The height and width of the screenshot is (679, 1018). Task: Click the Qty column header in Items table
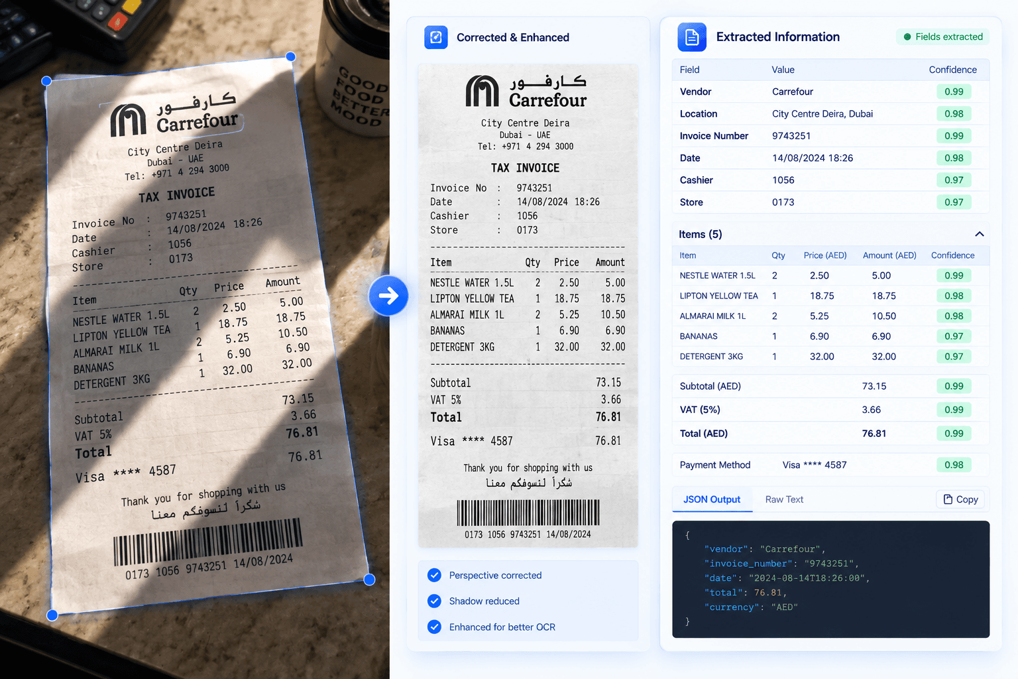tap(778, 255)
